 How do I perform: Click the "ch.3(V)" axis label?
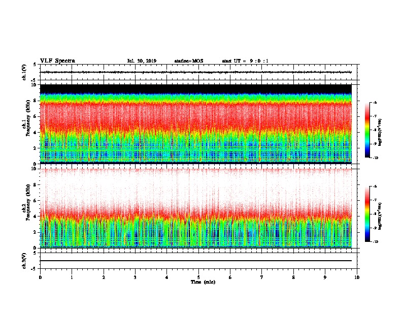tap(24, 261)
